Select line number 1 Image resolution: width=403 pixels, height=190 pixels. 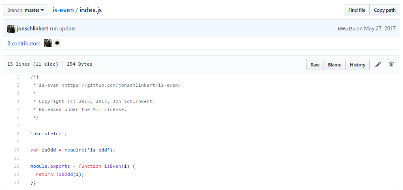coord(18,77)
